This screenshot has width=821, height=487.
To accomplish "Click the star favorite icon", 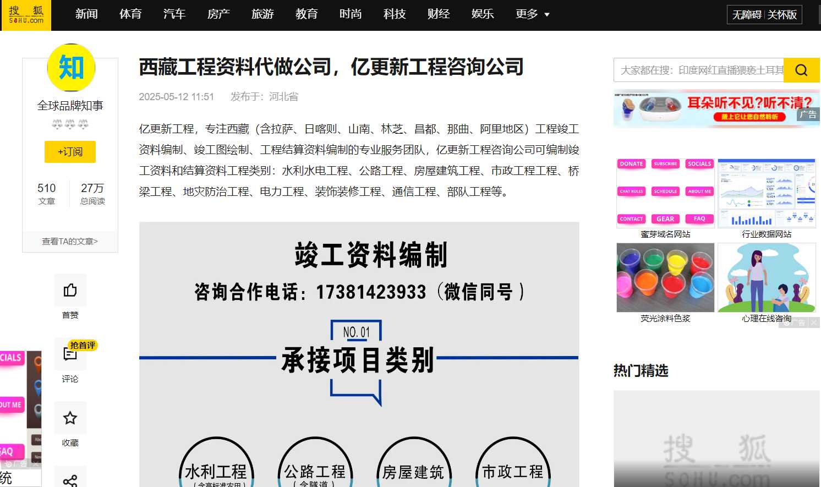I will click(70, 418).
